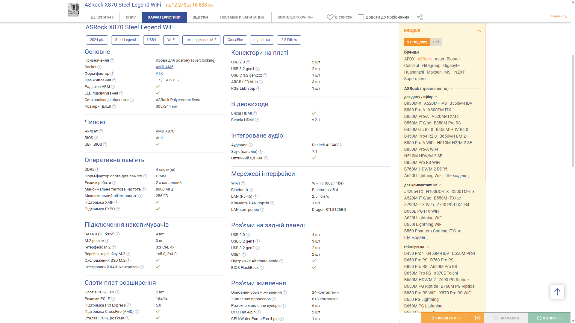Switch to the 'Комплектуючі' tab
This screenshot has width=575, height=323.
point(295,17)
